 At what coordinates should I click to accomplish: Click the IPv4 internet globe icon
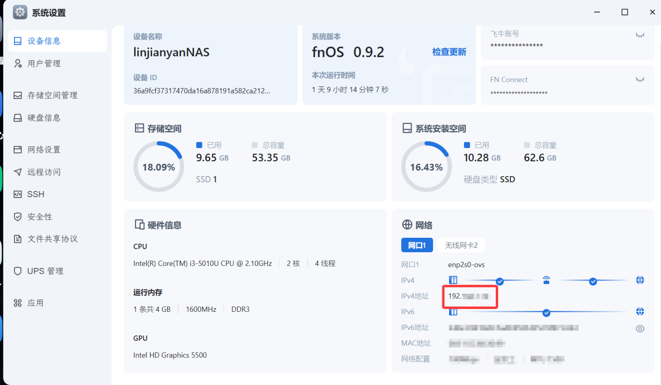640,280
